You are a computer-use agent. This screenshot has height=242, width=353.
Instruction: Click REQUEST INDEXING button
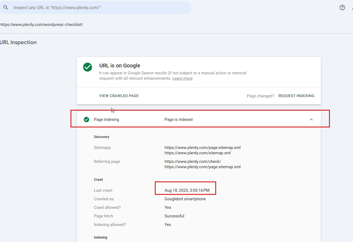coord(296,96)
